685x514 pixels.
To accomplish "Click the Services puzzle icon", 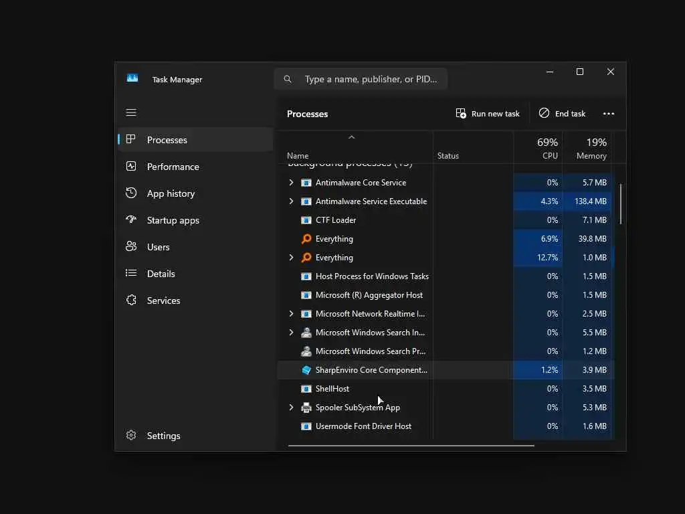I will pyautogui.click(x=131, y=300).
